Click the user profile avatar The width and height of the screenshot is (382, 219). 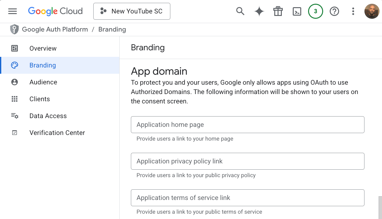click(x=372, y=11)
